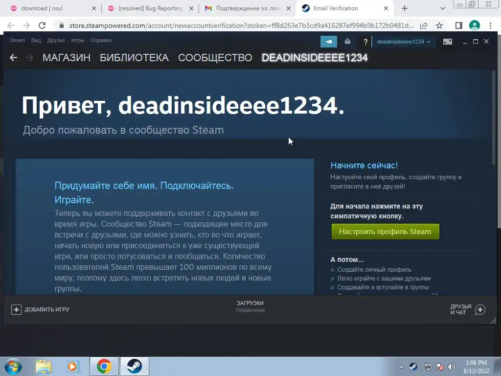Click Создавайте и вступайте в группы
Screen dimensions: 501x376
pos(383,287)
